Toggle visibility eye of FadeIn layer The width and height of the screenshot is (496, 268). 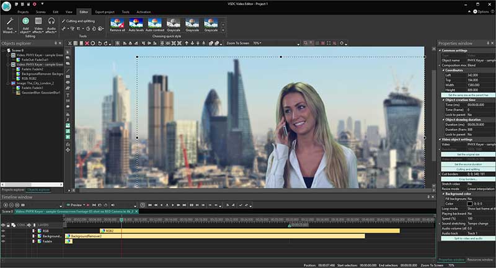point(3,241)
